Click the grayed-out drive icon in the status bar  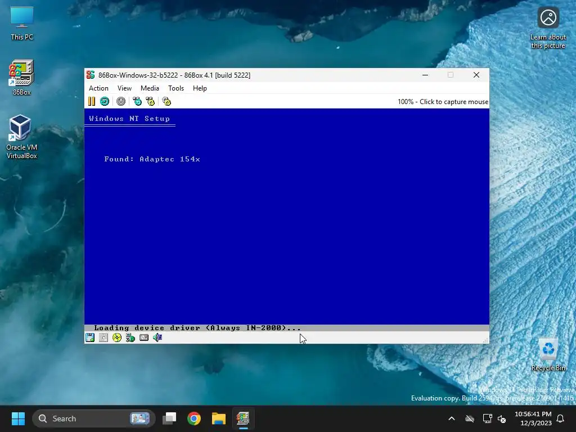point(103,337)
